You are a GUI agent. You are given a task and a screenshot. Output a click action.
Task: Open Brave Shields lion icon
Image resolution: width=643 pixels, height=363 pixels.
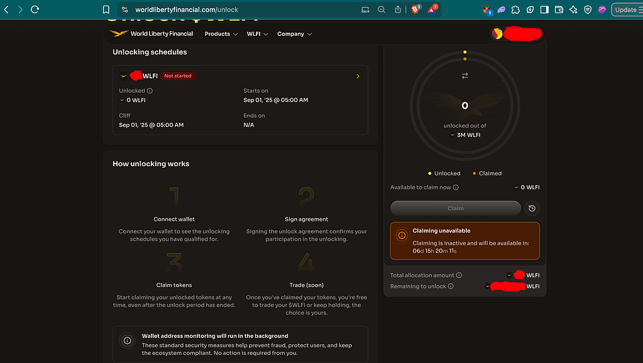pyautogui.click(x=415, y=9)
